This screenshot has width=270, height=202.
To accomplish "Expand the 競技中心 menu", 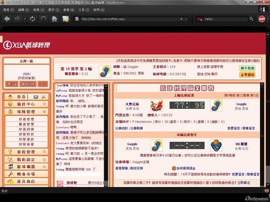I will (x=44, y=104).
